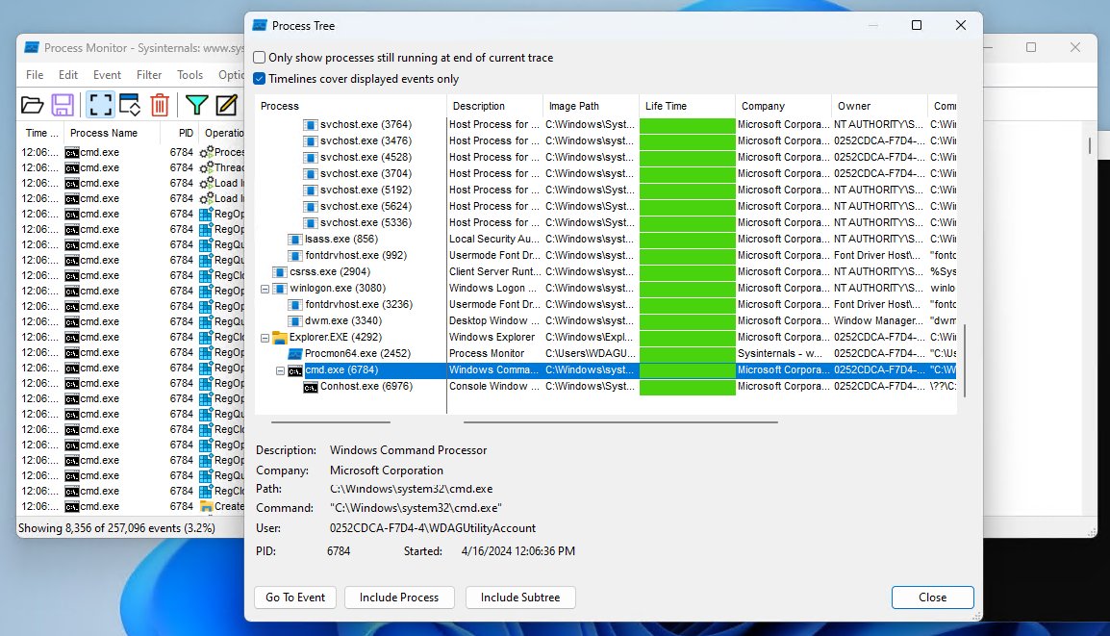Toggle the Capture events toolbar icon
This screenshot has width=1110, height=636.
coord(100,105)
